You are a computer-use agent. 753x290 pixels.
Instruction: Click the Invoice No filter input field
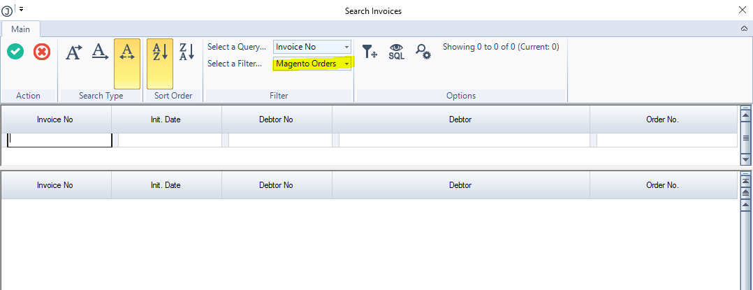59,140
